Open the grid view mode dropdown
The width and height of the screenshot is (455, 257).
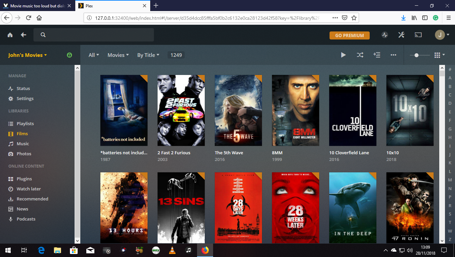(439, 55)
